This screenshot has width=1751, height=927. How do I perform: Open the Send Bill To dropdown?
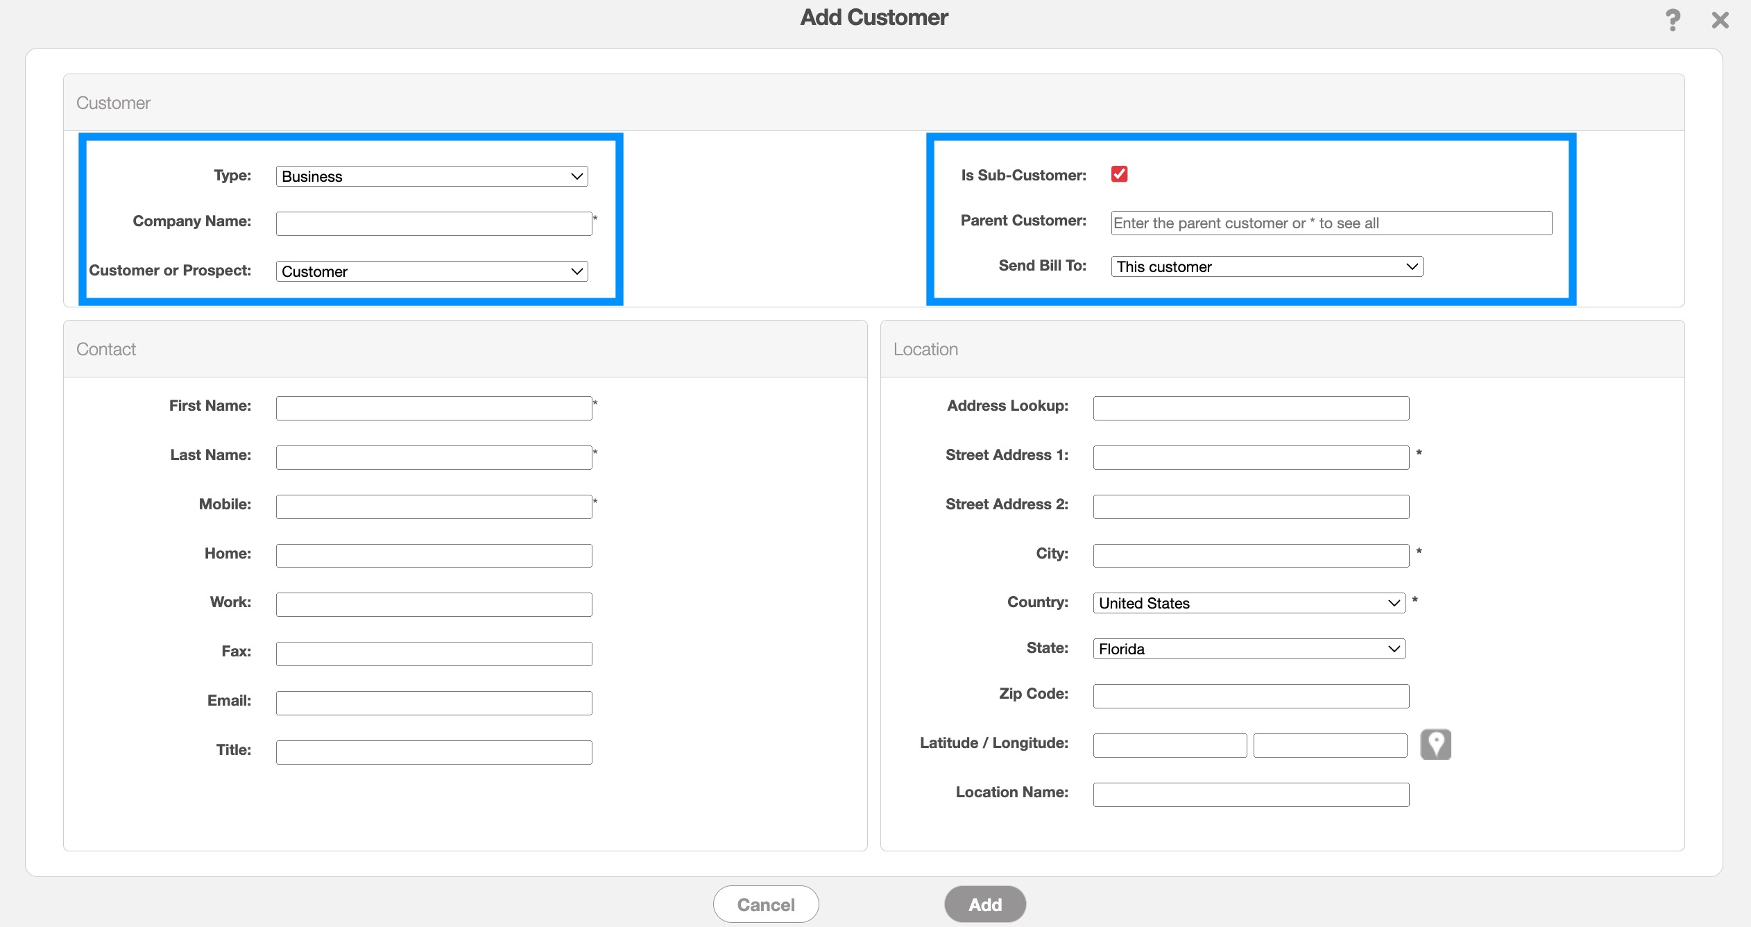pos(1266,266)
